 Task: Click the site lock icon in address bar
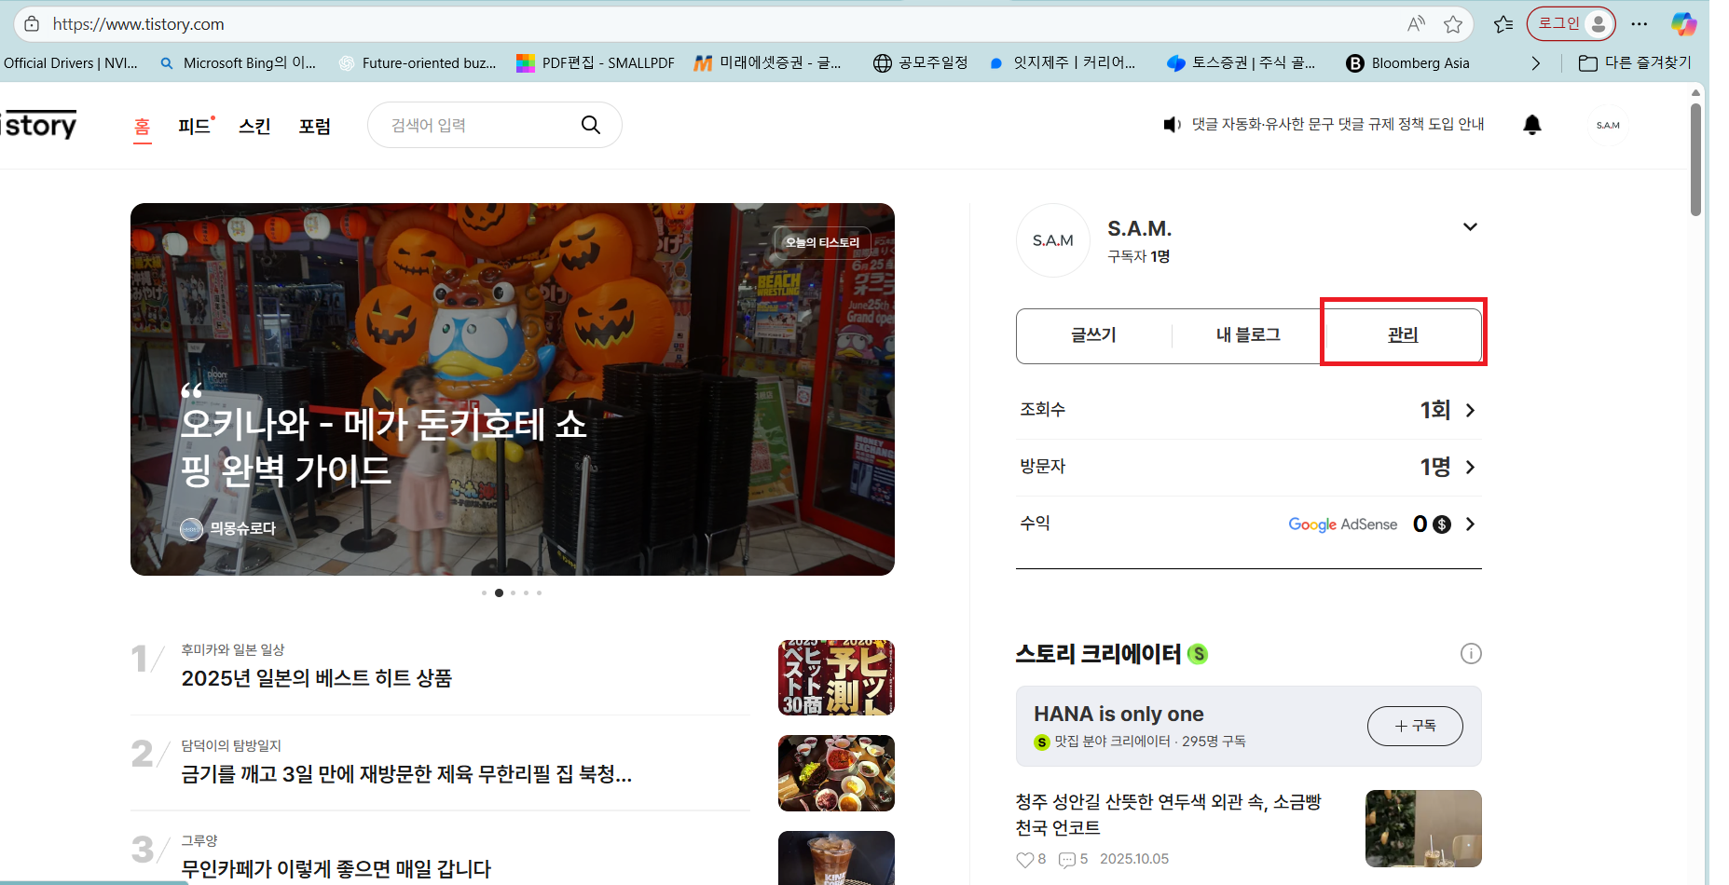(x=32, y=24)
